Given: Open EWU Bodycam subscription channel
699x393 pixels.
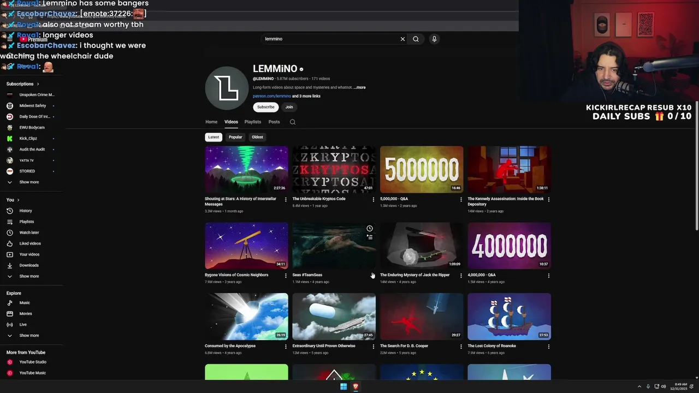Looking at the screenshot, I should coord(31,128).
